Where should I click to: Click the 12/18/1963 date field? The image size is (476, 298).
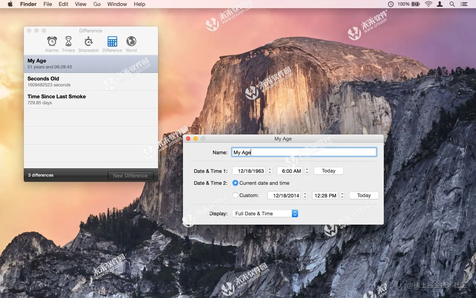[x=248, y=171]
